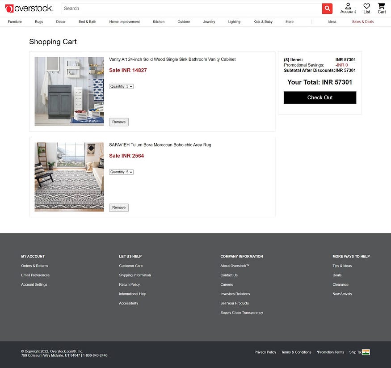
Task: Open the heart-shaped List icon
Action: click(x=366, y=8)
